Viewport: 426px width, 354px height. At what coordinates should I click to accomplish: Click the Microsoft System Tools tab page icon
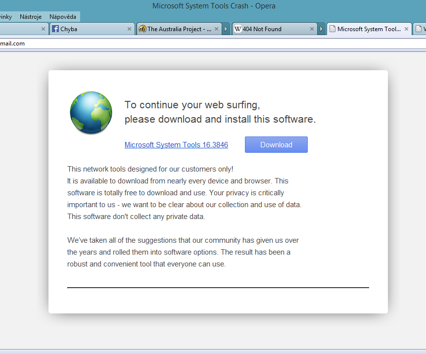click(x=332, y=29)
